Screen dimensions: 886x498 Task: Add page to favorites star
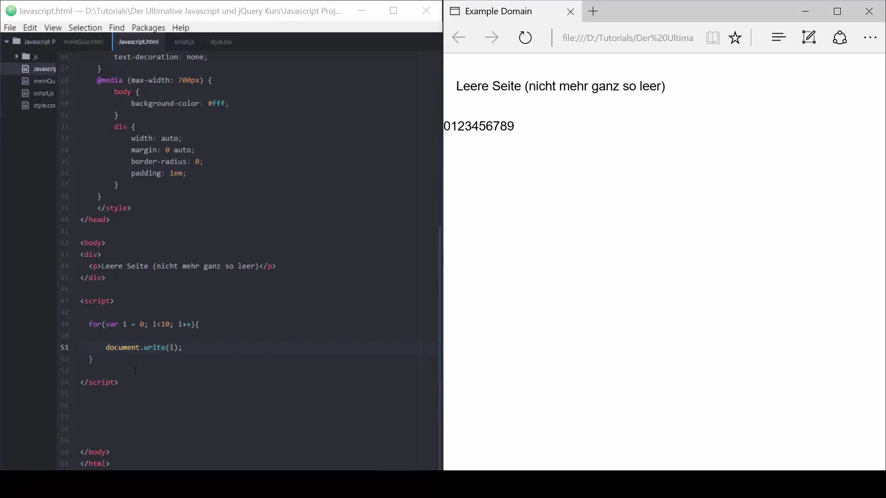coord(735,38)
